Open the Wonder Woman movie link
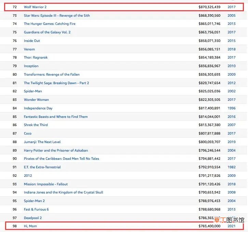248x232 pixels. pyautogui.click(x=36, y=100)
